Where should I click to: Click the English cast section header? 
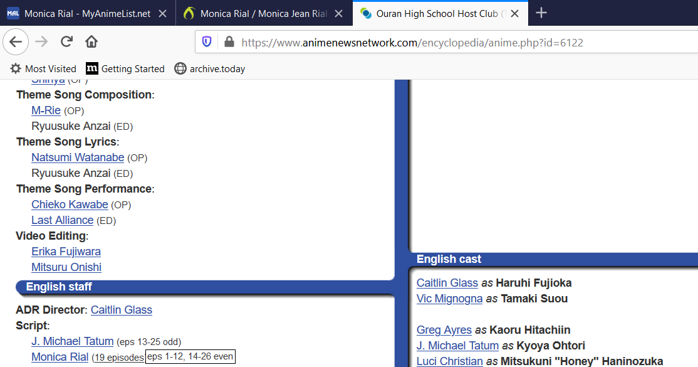(x=449, y=259)
